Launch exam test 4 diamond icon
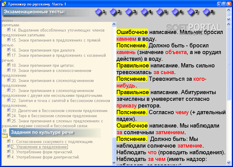The width and height of the screenshot is (233, 167). pos(144,12)
